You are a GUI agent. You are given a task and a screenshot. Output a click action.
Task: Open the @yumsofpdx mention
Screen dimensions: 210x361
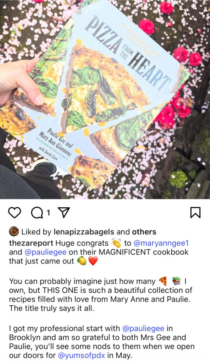pyautogui.click(x=82, y=355)
